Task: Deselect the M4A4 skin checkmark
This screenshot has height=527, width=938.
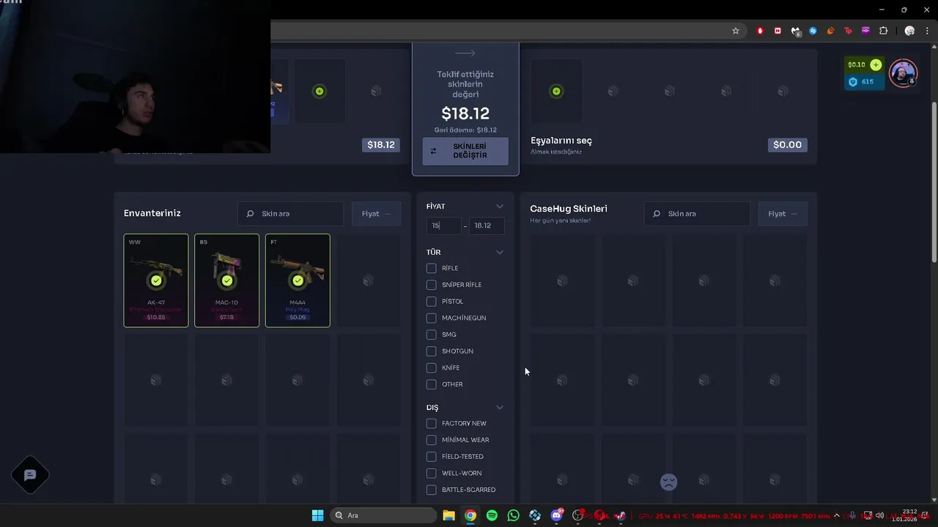Action: coord(298,280)
